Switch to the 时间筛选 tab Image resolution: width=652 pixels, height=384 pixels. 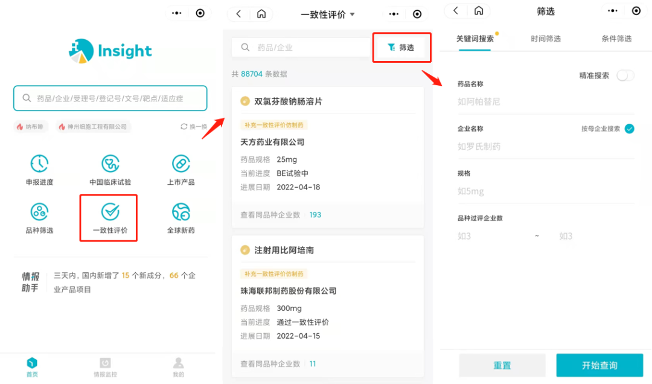[546, 39]
